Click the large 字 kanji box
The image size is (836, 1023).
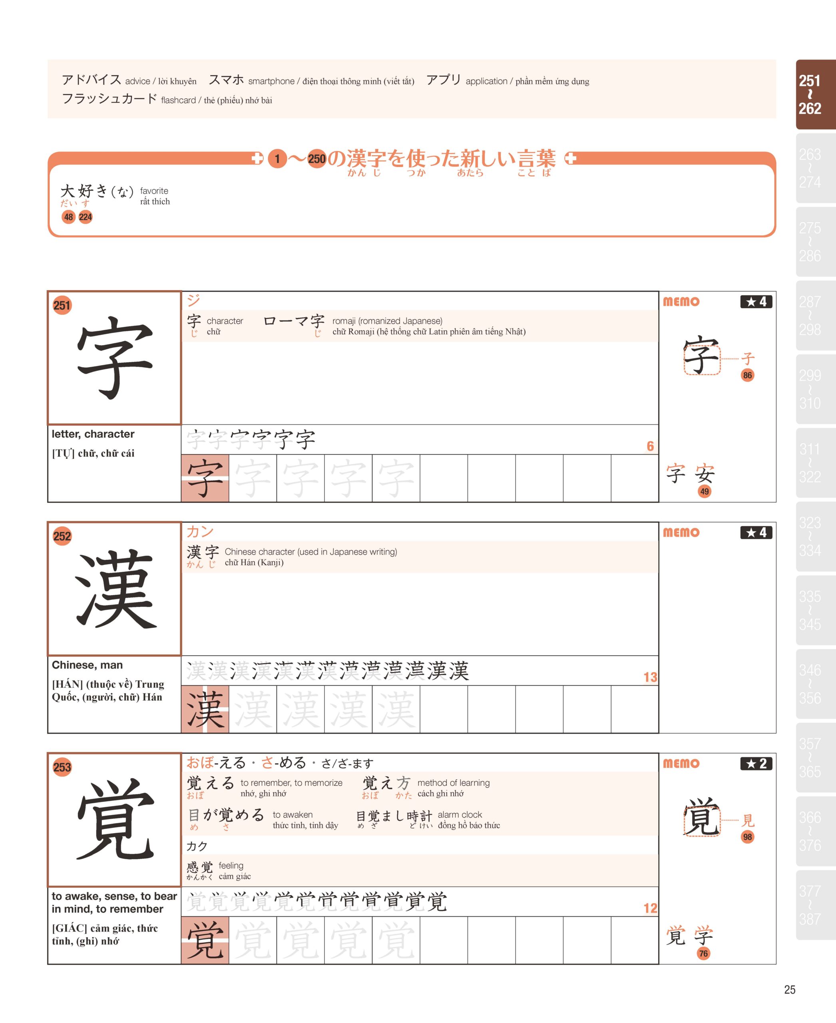pos(115,358)
